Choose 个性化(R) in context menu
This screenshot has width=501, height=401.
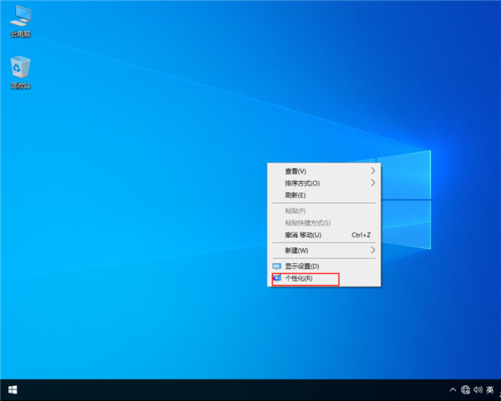click(299, 278)
